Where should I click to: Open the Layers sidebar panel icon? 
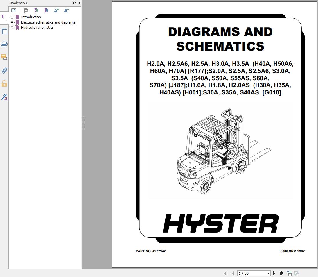click(x=4, y=44)
